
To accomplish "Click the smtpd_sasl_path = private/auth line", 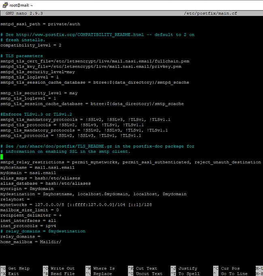I will 40,24.
